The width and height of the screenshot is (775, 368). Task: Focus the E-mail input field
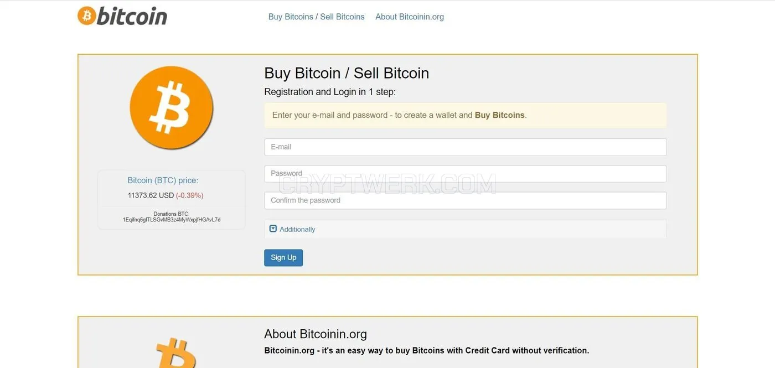coord(465,147)
